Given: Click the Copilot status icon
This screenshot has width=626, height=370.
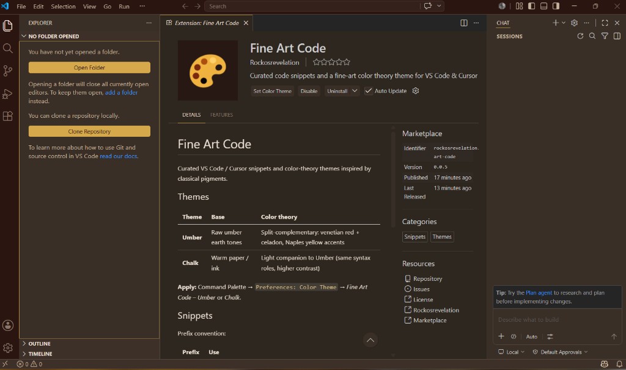Looking at the screenshot, I should [x=605, y=364].
